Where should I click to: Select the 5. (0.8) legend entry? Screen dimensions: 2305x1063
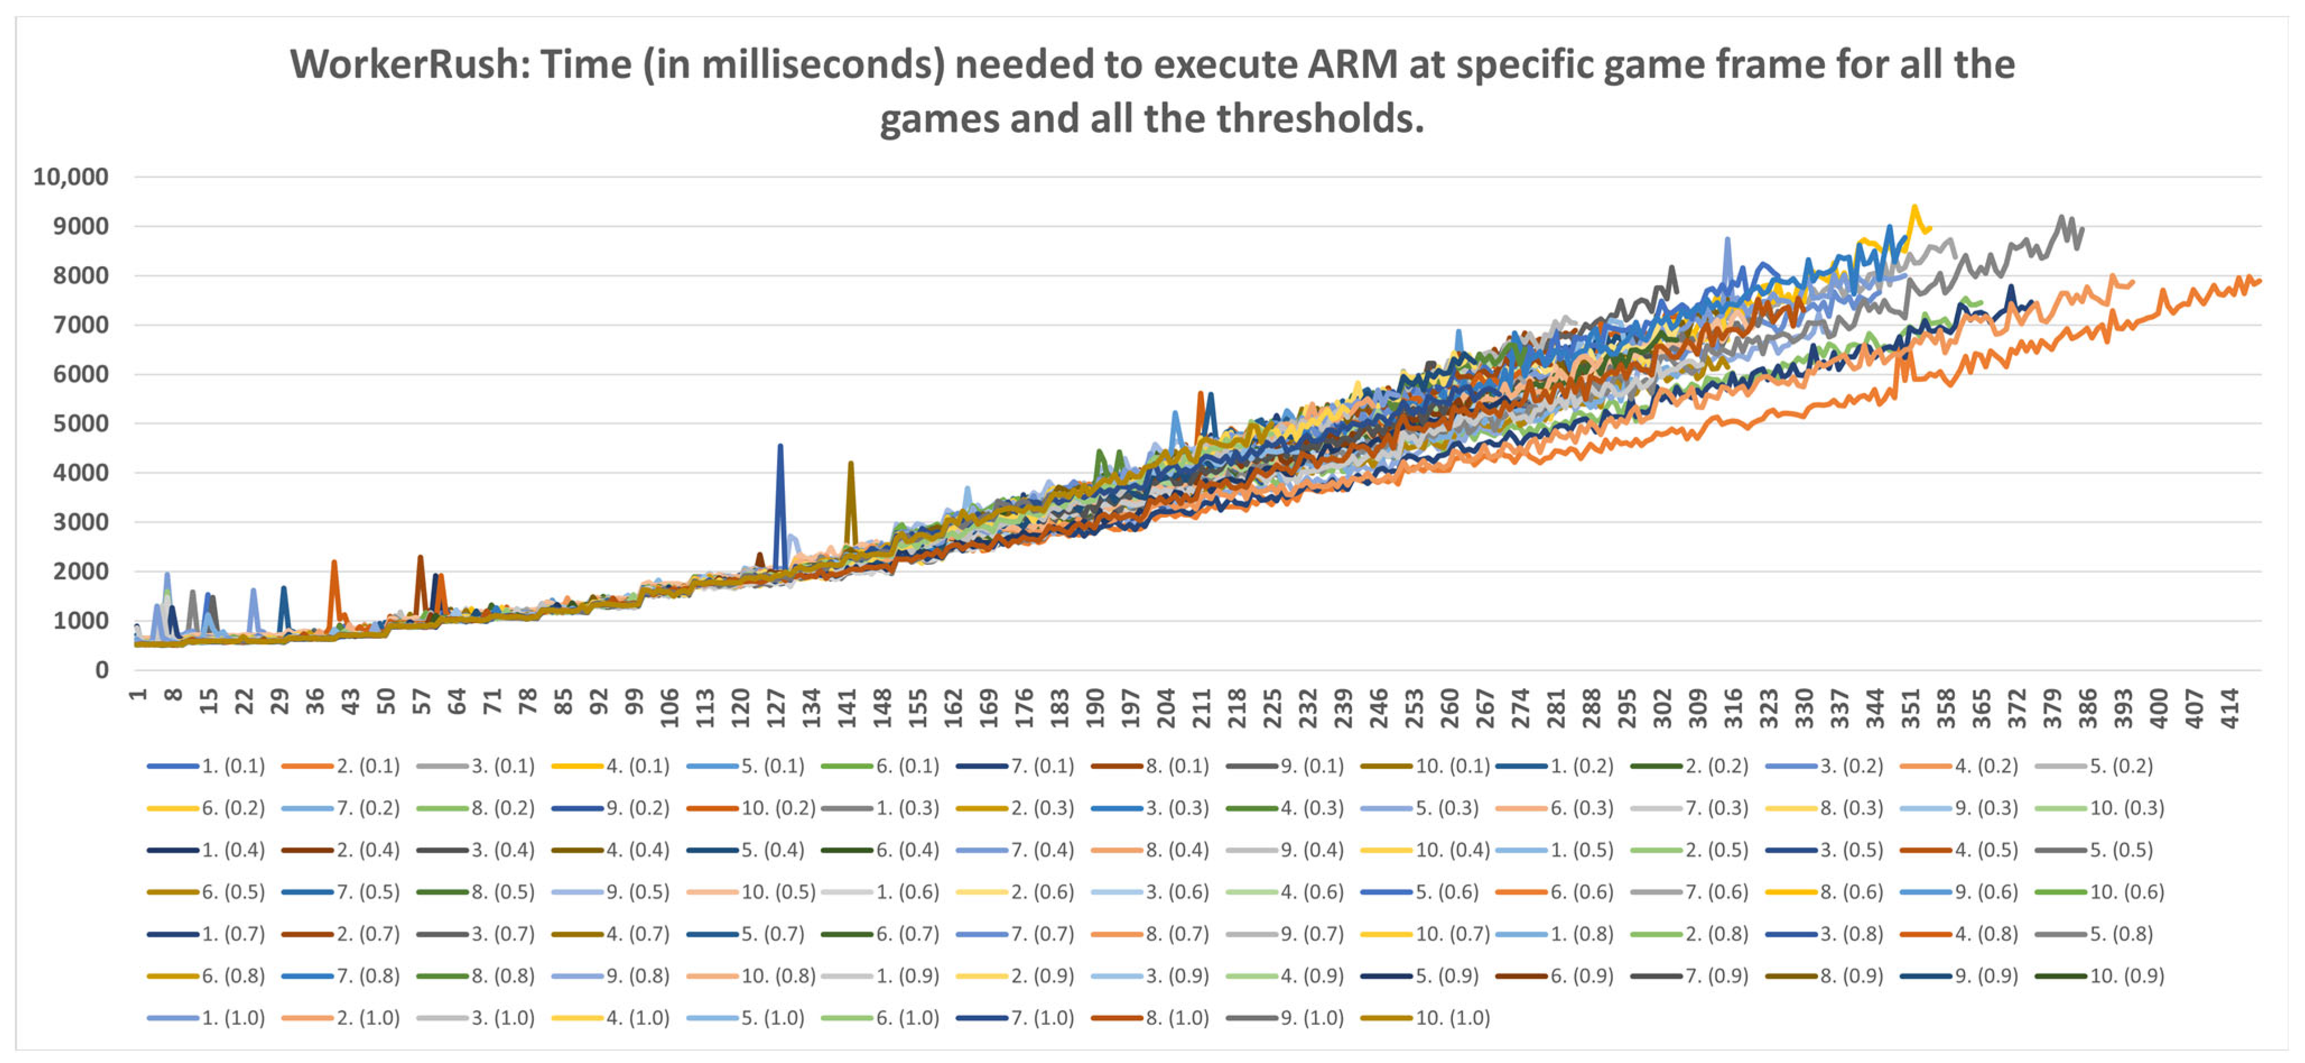click(x=2121, y=934)
